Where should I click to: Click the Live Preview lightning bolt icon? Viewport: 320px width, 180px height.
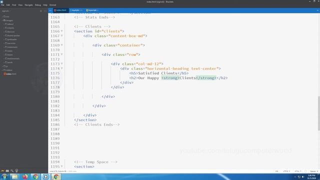[2, 170]
